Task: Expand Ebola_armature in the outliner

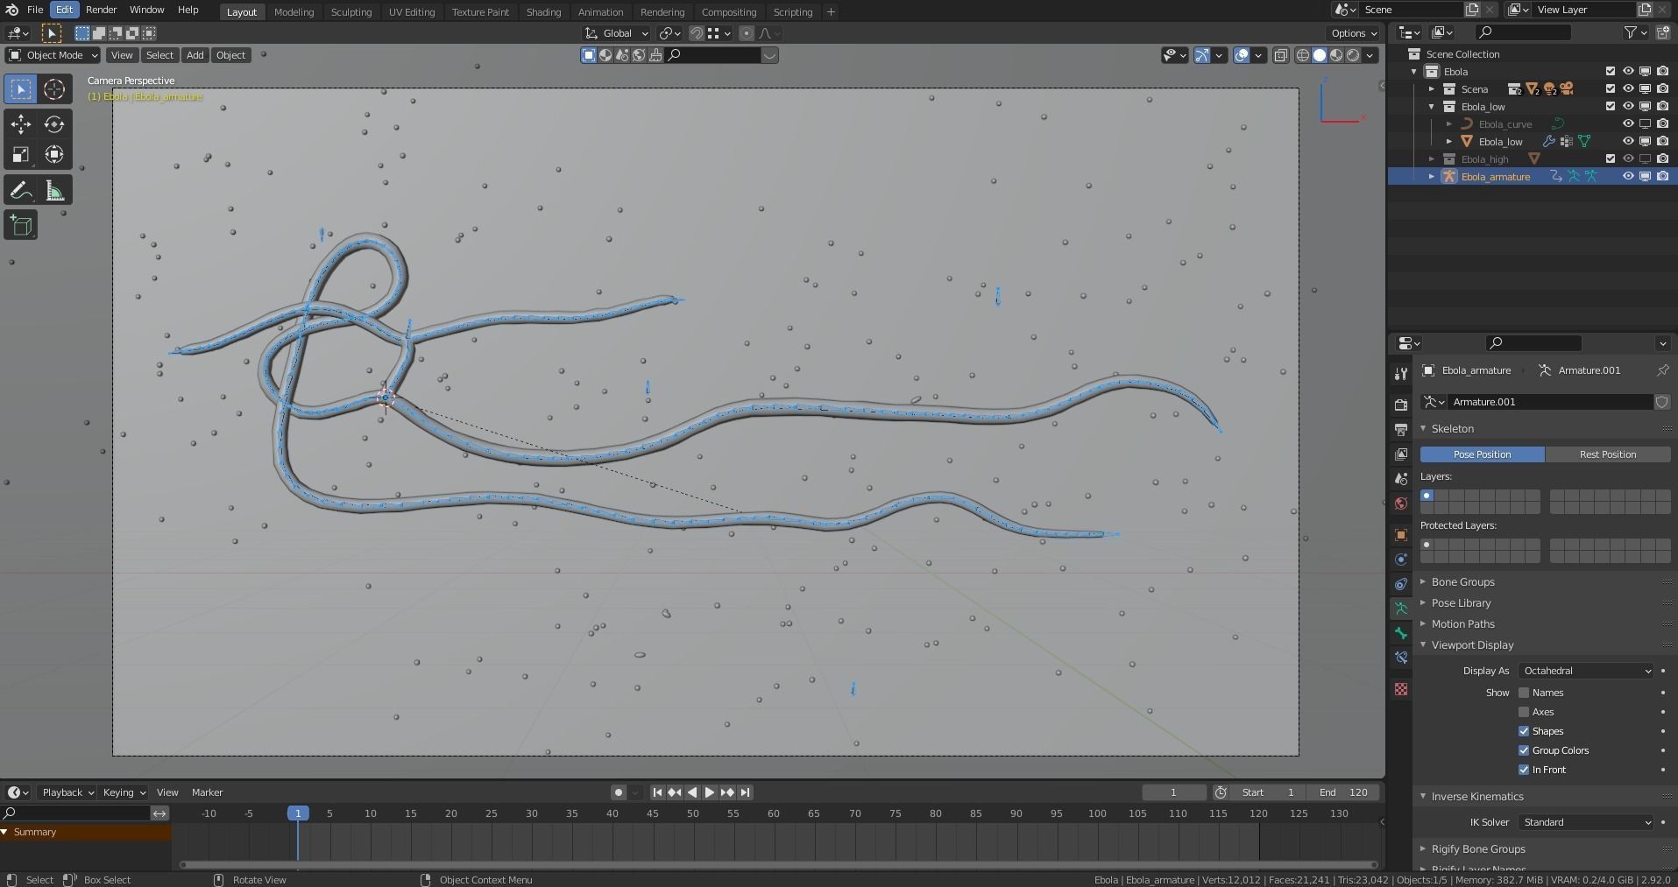Action: pyautogui.click(x=1432, y=176)
